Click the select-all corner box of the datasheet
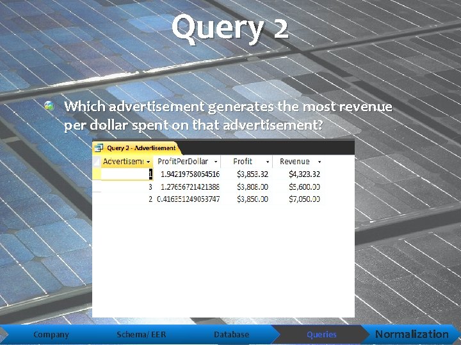 coord(97,162)
